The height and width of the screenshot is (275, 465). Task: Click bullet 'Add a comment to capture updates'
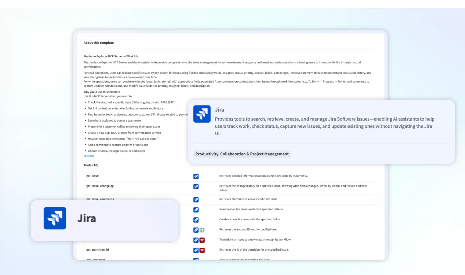pos(118,145)
